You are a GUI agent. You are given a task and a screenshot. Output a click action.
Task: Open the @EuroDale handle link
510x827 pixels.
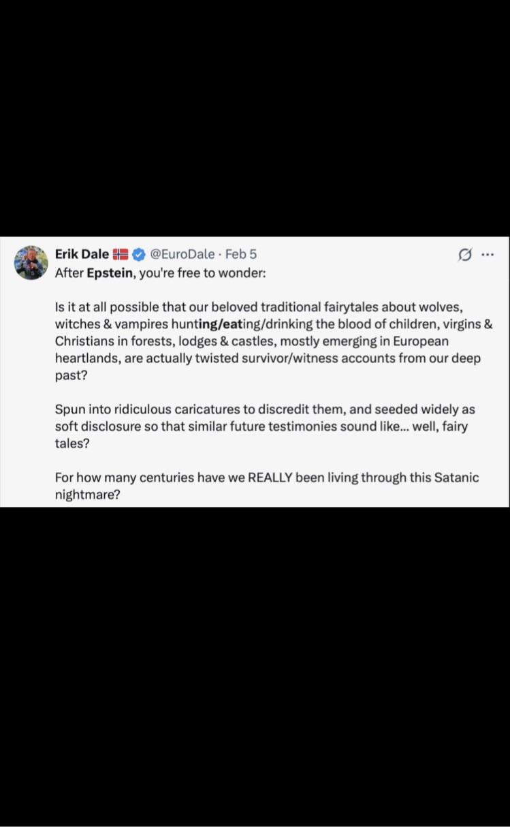(182, 255)
